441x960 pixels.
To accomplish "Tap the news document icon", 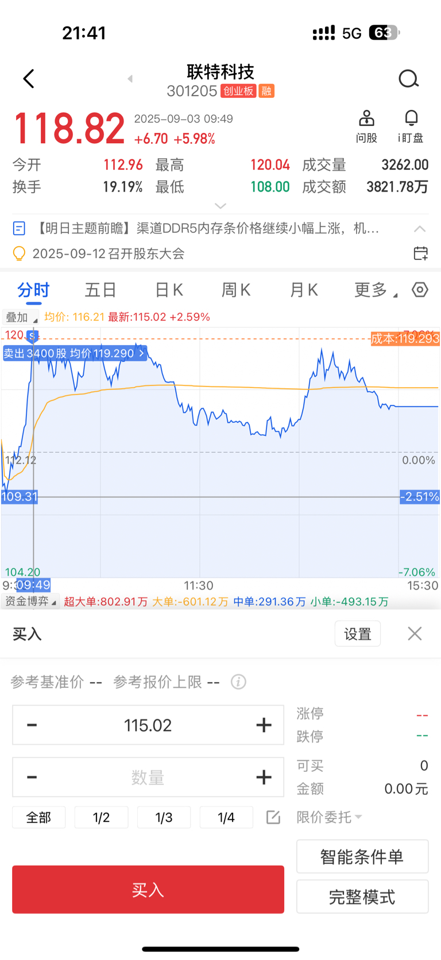I will [19, 228].
